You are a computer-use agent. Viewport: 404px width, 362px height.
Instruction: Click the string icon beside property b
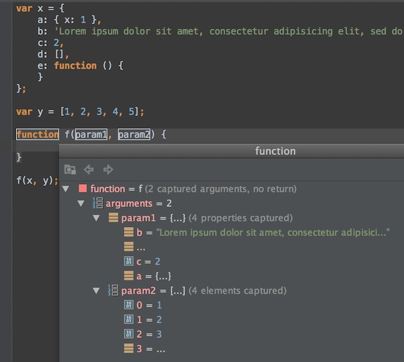pyautogui.click(x=129, y=233)
